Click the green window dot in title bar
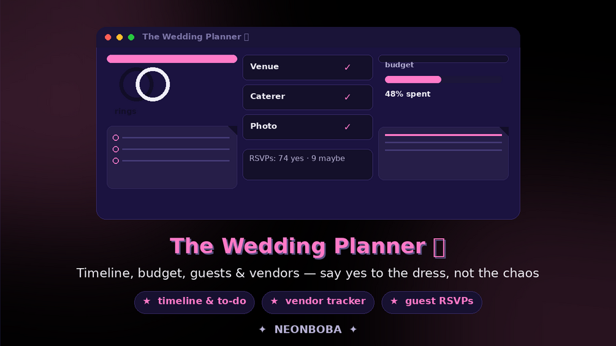This screenshot has width=616, height=346. 131,37
